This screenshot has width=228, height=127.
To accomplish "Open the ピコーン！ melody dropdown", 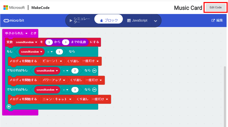I will (52, 61).
